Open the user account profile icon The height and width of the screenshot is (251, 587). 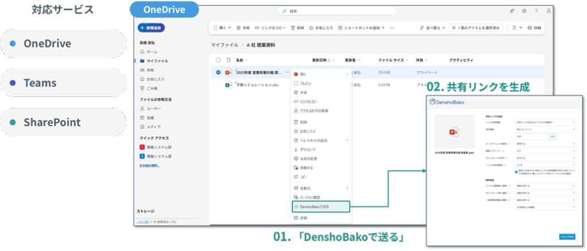[x=549, y=11]
